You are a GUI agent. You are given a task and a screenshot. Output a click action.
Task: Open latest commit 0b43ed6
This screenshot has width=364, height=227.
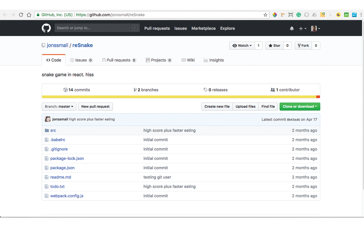(x=293, y=119)
